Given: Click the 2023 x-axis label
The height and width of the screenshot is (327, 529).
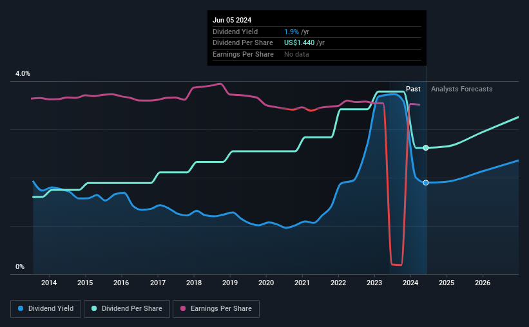Looking at the screenshot, I should [374, 283].
